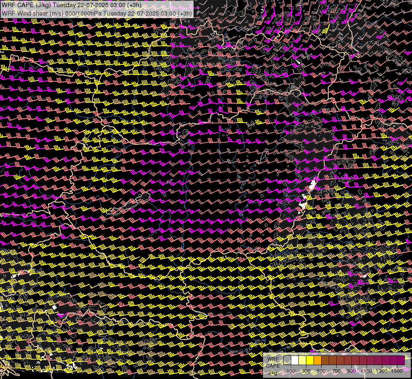The image size is (412, 379).
Task: Click the '1500' legend scale label
Action: pos(397,371)
